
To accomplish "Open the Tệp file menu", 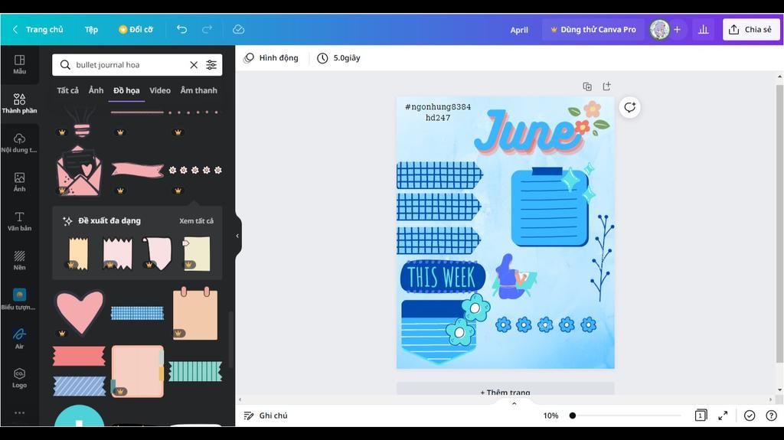I will click(x=91, y=30).
